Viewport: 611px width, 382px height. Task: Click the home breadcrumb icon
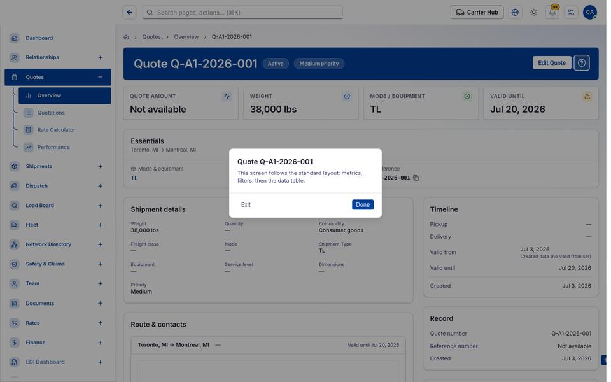point(126,37)
